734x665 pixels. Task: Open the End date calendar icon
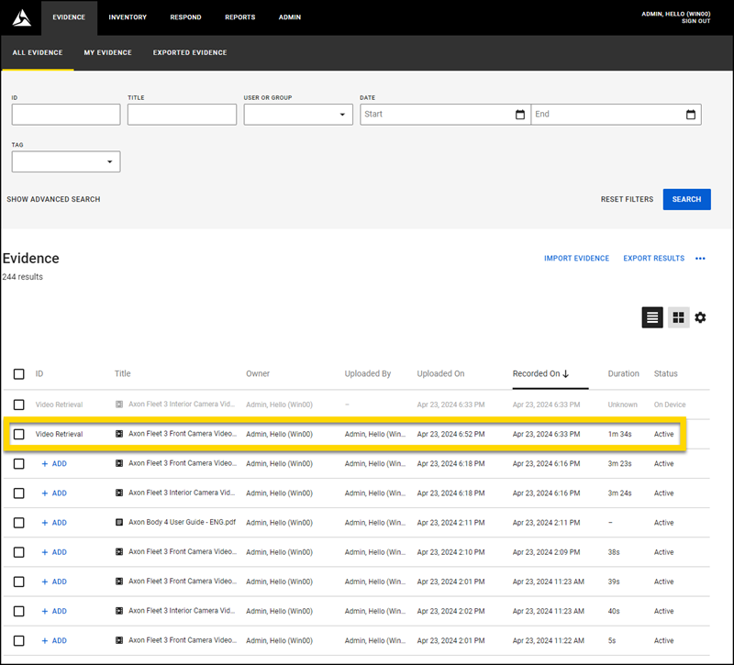(691, 115)
